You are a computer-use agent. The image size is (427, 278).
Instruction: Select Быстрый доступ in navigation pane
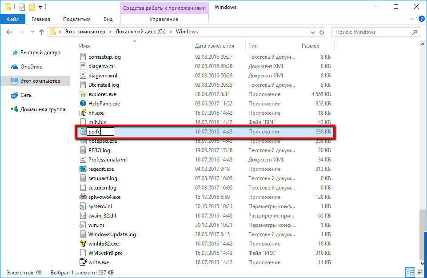click(x=40, y=52)
